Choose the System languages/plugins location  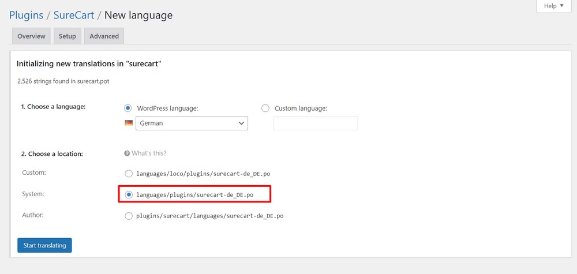tap(129, 195)
